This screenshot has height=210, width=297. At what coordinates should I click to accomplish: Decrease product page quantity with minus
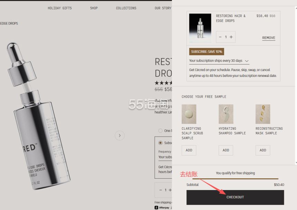161,190
